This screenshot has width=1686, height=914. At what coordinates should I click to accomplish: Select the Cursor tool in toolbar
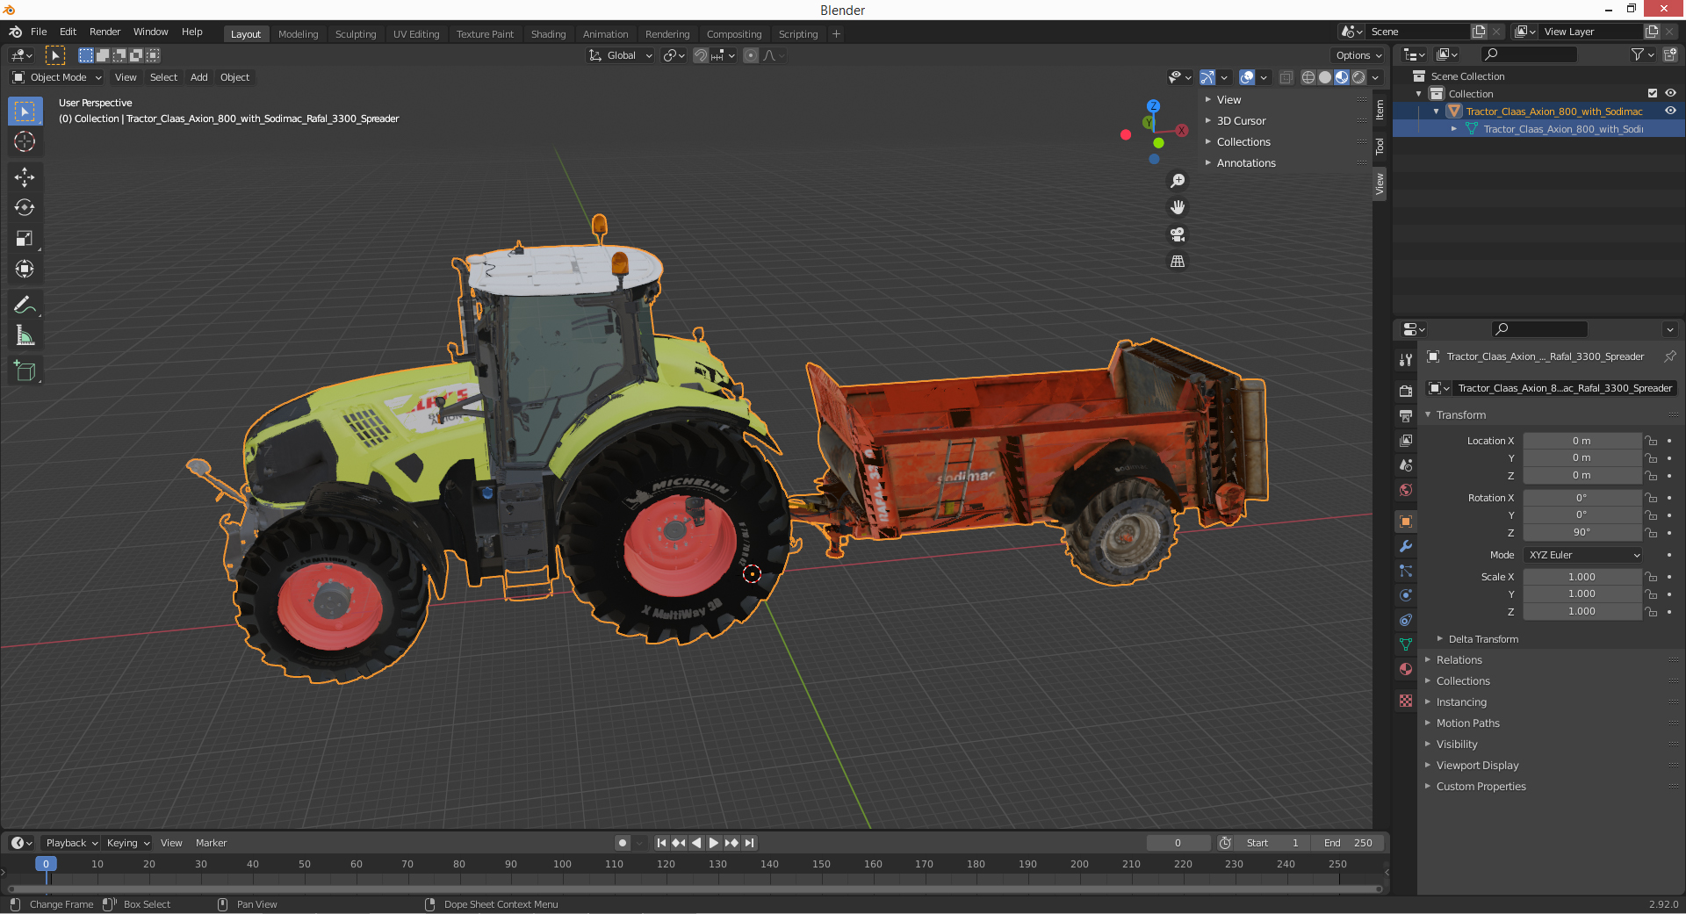[x=25, y=141]
